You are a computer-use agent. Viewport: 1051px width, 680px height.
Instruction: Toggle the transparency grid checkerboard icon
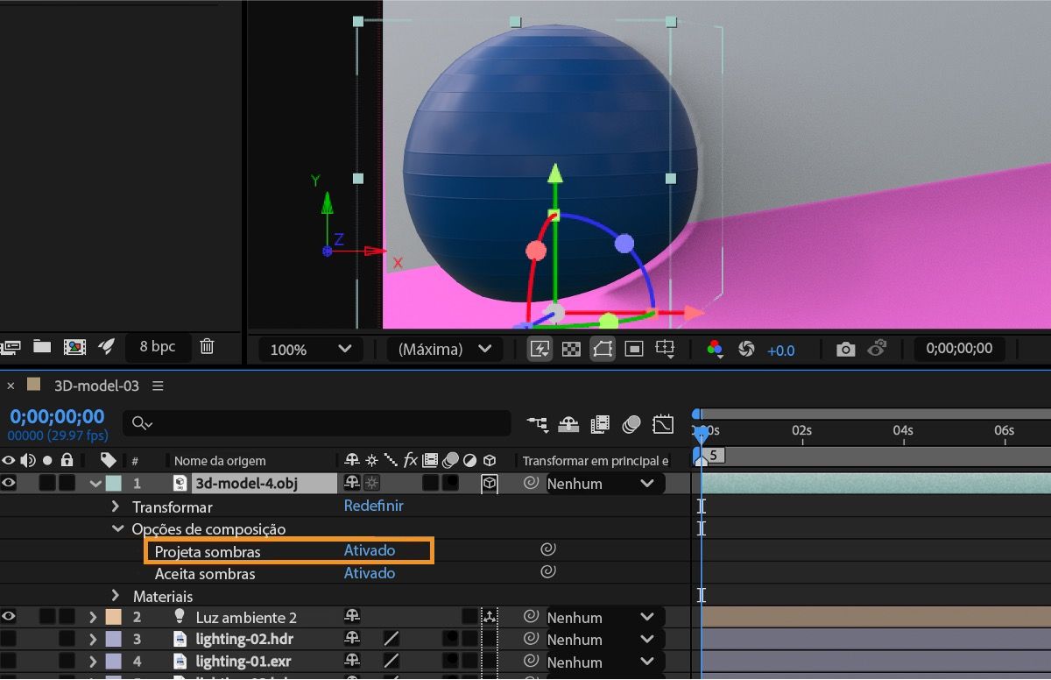tap(571, 348)
